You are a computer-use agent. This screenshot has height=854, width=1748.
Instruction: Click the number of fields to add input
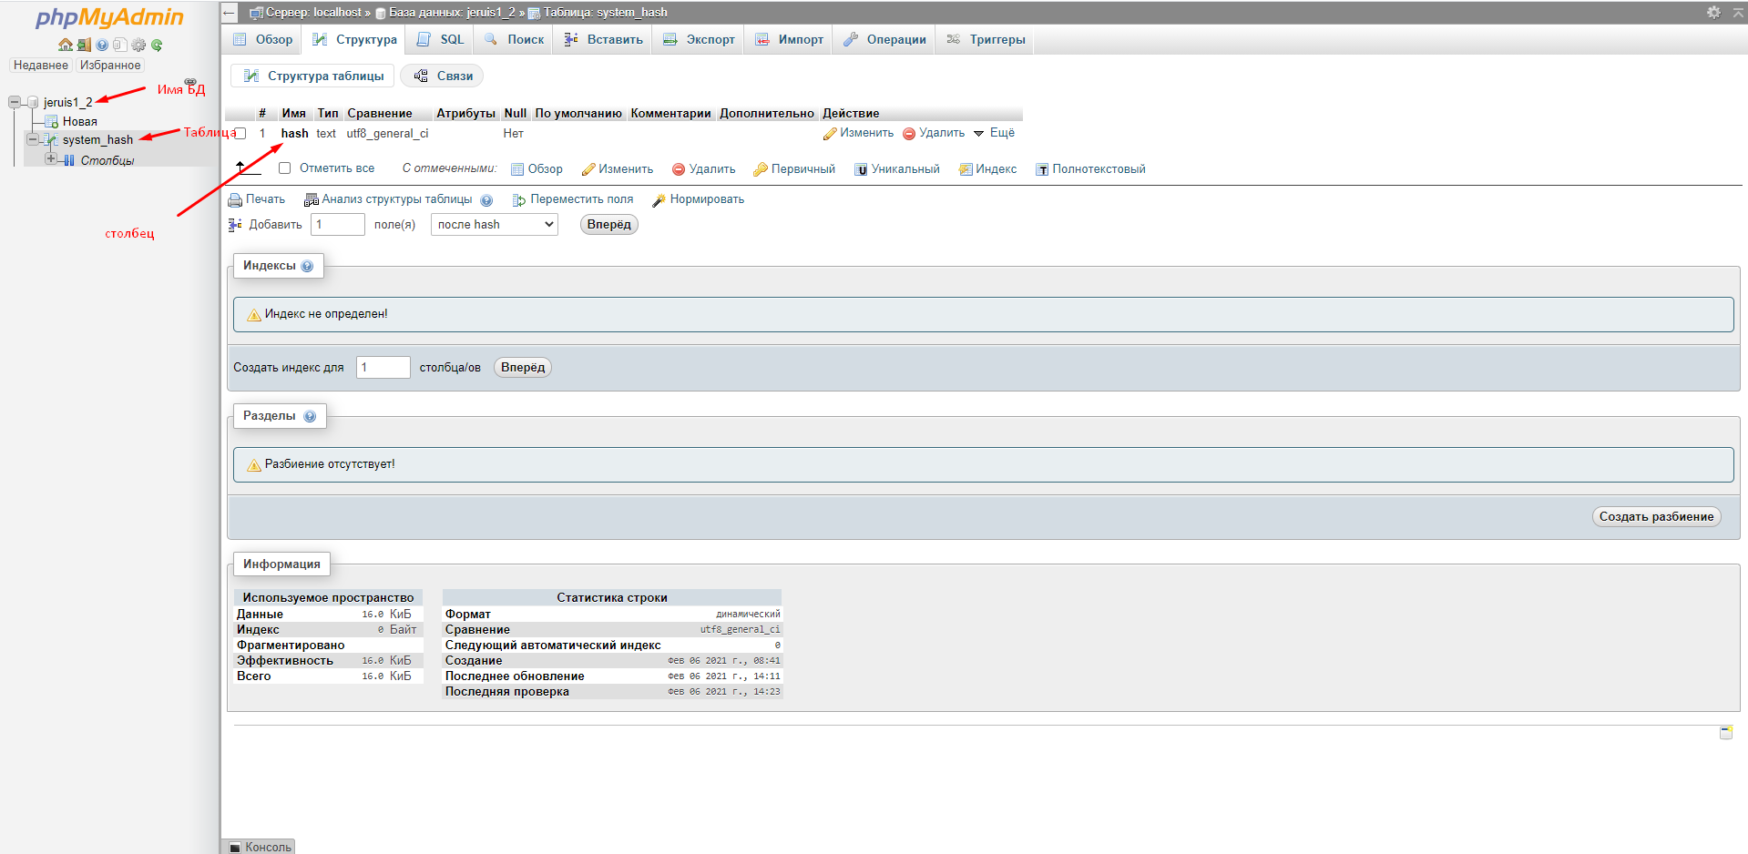click(338, 225)
